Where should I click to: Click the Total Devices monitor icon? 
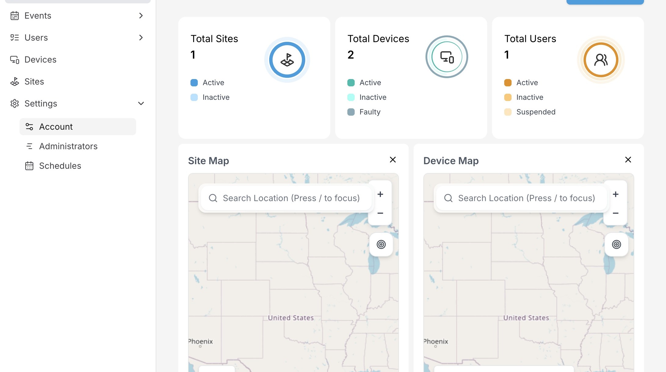tap(447, 57)
